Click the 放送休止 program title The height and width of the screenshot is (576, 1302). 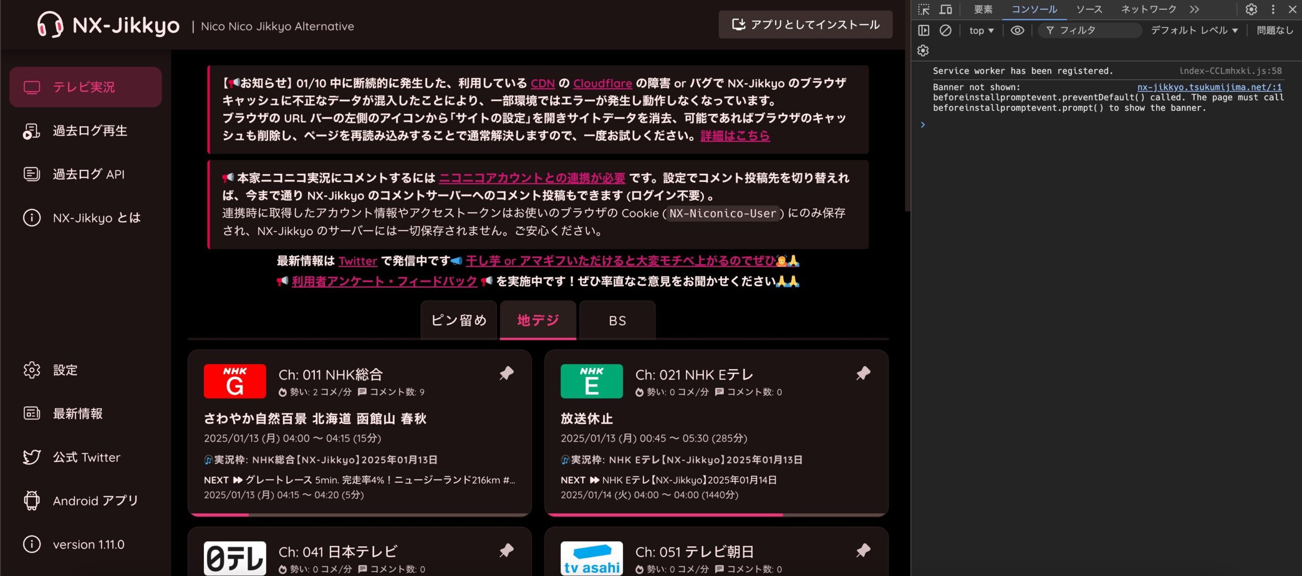point(587,419)
